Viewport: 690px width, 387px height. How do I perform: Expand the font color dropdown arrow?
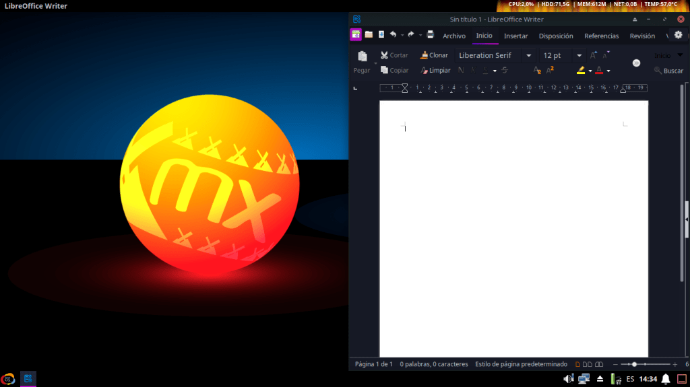(608, 70)
